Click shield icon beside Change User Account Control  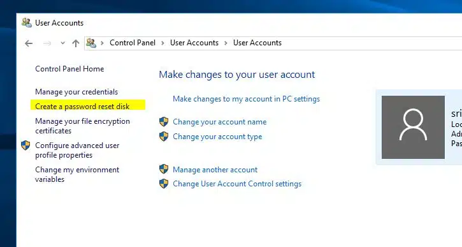(x=164, y=184)
